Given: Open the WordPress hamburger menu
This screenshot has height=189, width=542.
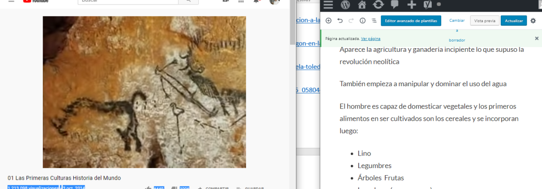Looking at the screenshot, I should 328,4.
